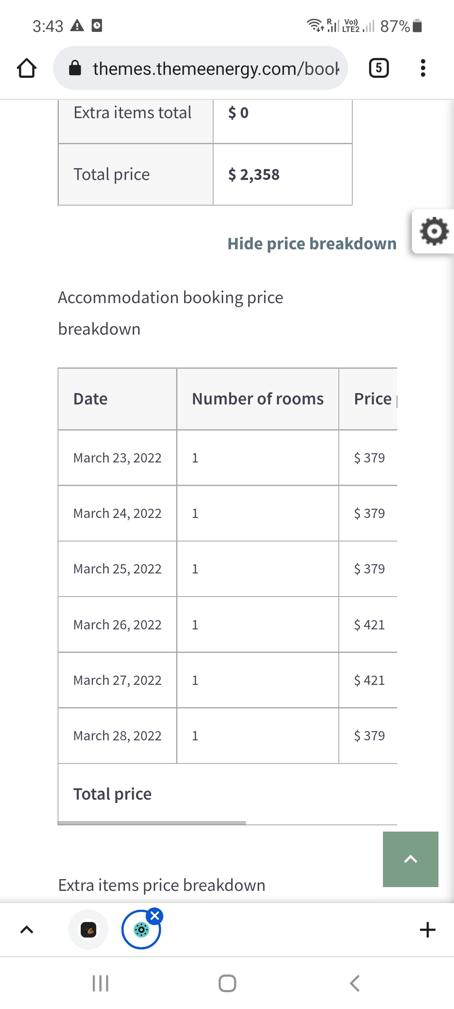
Task: Open the settings gear side panel
Action: pyautogui.click(x=434, y=231)
